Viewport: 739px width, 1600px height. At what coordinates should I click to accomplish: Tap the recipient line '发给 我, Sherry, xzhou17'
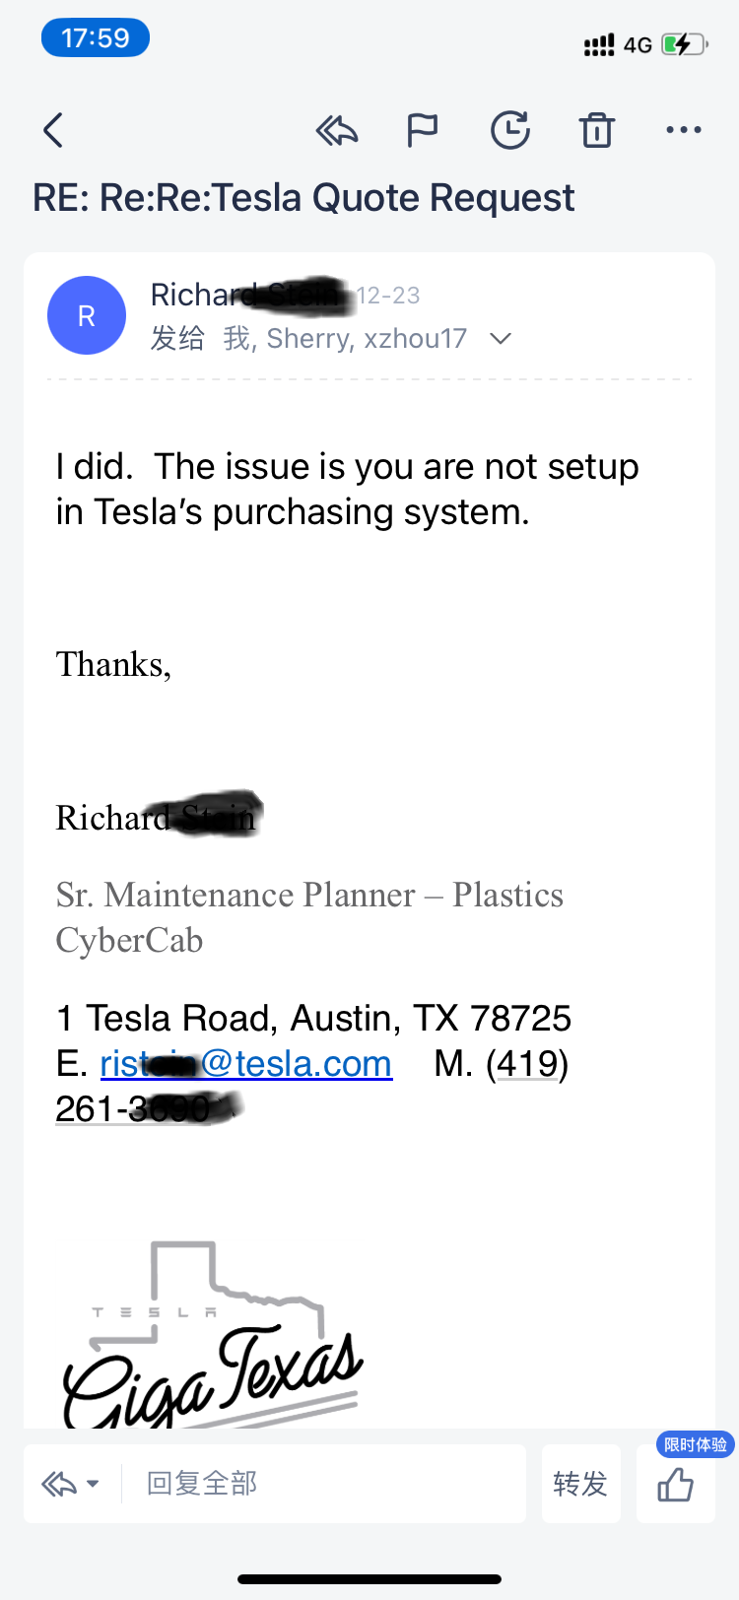point(308,339)
